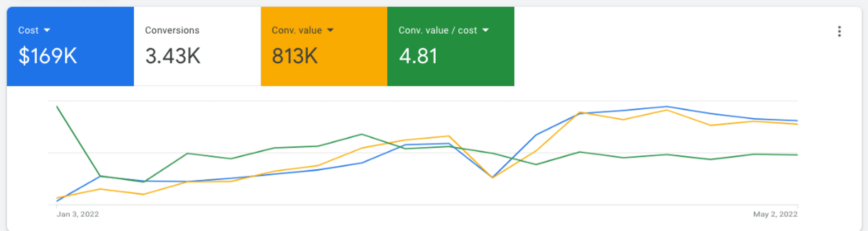Click the Jan 3, 2022 axis label
Screen dimensions: 868x231
pos(78,214)
